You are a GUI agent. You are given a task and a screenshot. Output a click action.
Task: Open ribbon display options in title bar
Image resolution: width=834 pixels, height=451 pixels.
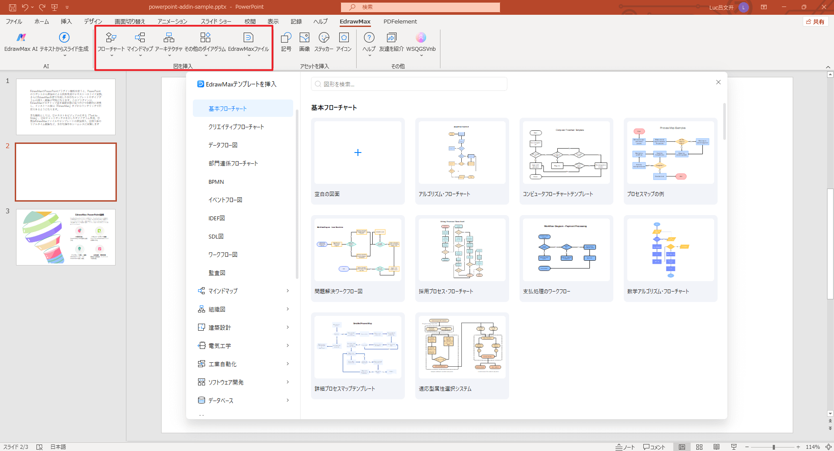click(x=764, y=7)
